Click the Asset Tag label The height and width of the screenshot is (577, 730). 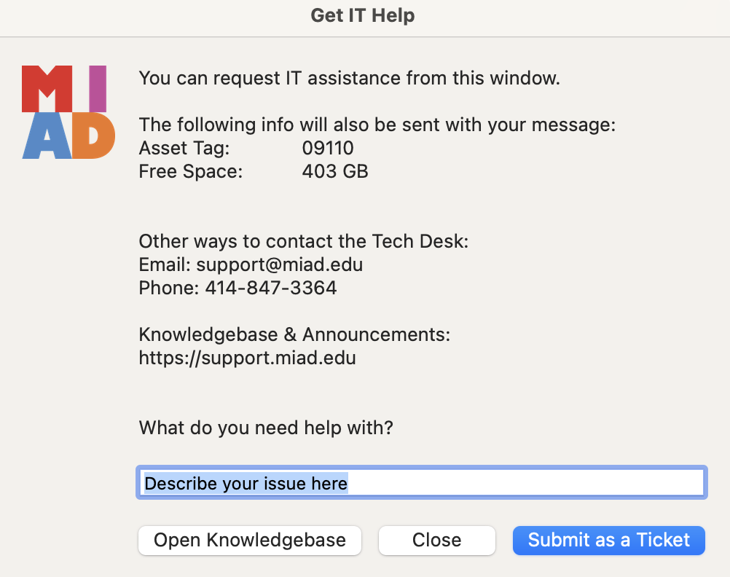(184, 148)
